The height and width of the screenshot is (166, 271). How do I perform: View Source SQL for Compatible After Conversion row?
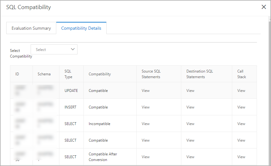tap(146, 157)
